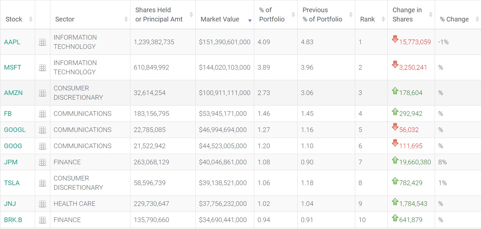The image size is (481, 229).
Task: Click the GOOG ticker link
Action: pyautogui.click(x=13, y=146)
